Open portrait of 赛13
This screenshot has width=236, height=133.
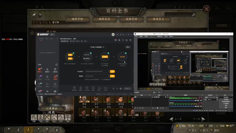96,113
